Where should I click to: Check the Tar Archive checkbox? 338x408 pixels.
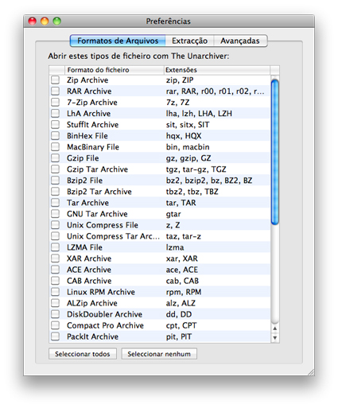coord(55,203)
